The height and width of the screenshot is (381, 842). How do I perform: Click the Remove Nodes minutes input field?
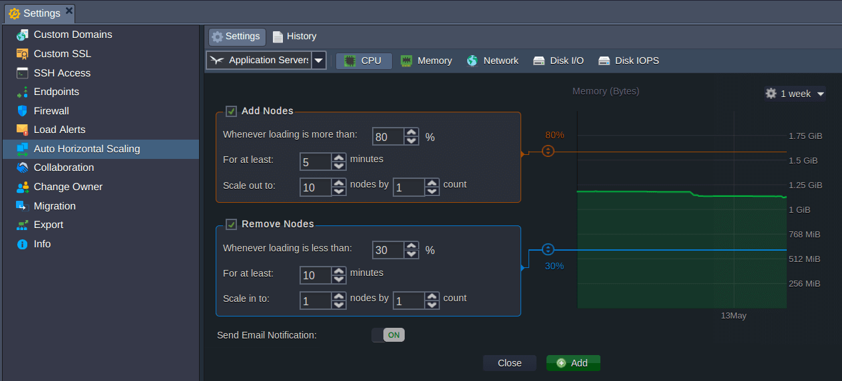click(x=316, y=275)
